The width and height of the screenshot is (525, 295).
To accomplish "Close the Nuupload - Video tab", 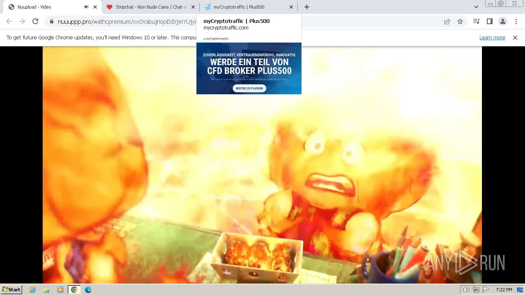I will (95, 7).
